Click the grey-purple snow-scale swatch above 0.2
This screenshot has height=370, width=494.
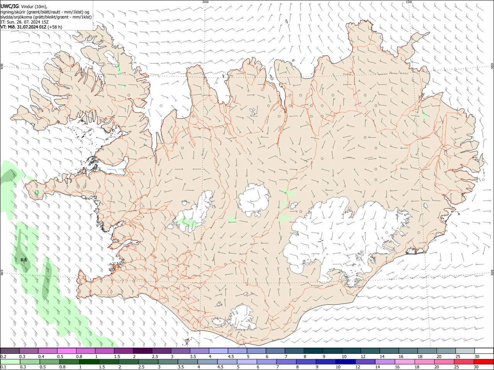click(10, 351)
